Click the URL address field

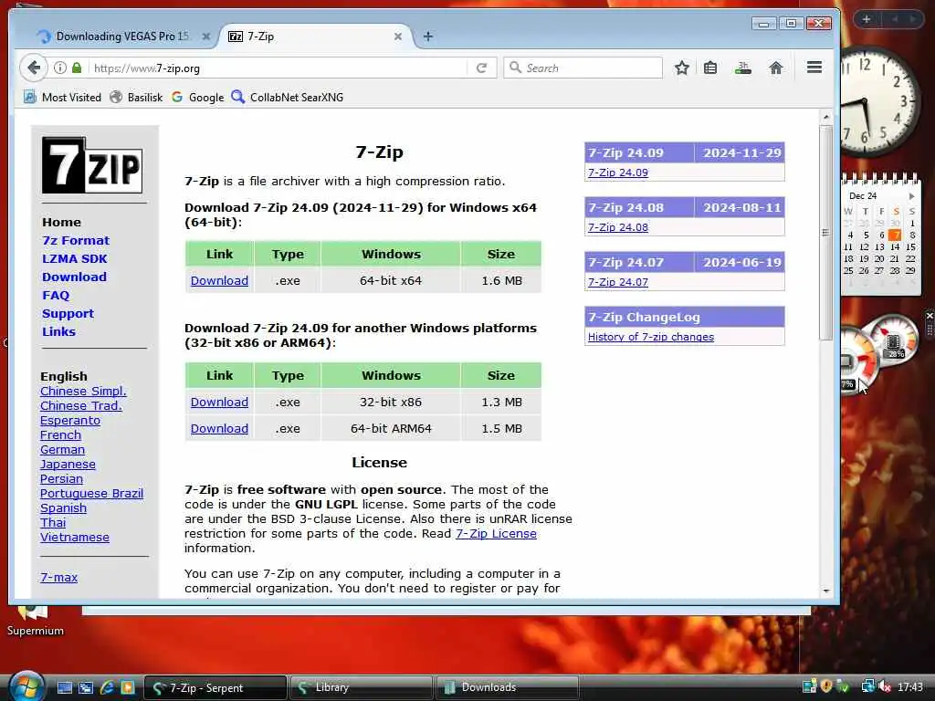280,68
